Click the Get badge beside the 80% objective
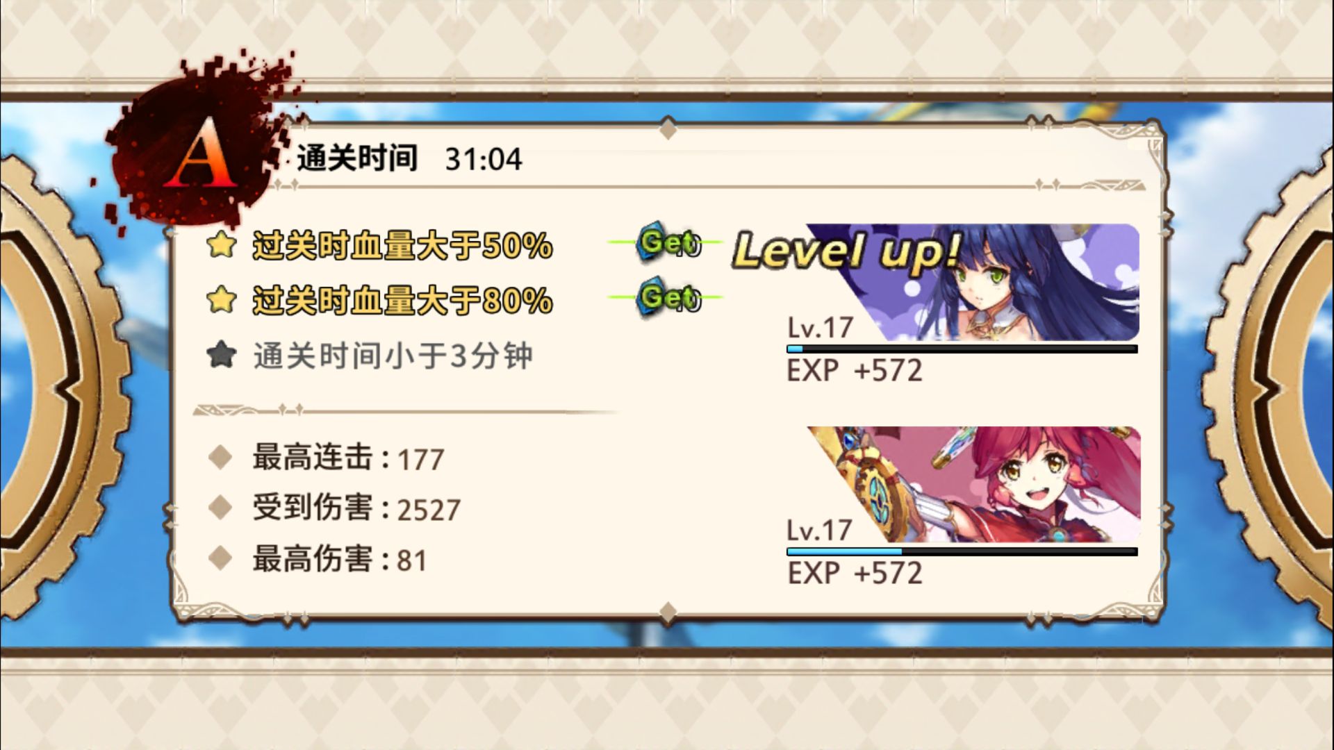Image resolution: width=1334 pixels, height=750 pixels. point(668,297)
